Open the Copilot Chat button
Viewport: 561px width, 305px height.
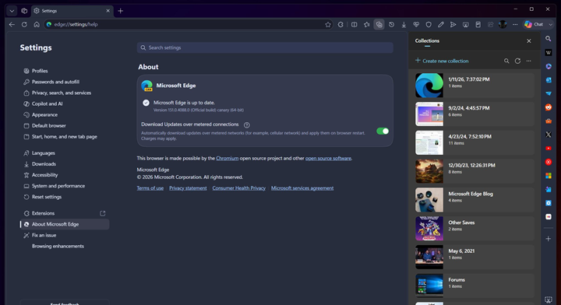click(x=534, y=24)
